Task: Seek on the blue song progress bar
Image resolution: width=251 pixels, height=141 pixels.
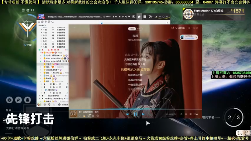Action: pyautogui.click(x=135, y=109)
